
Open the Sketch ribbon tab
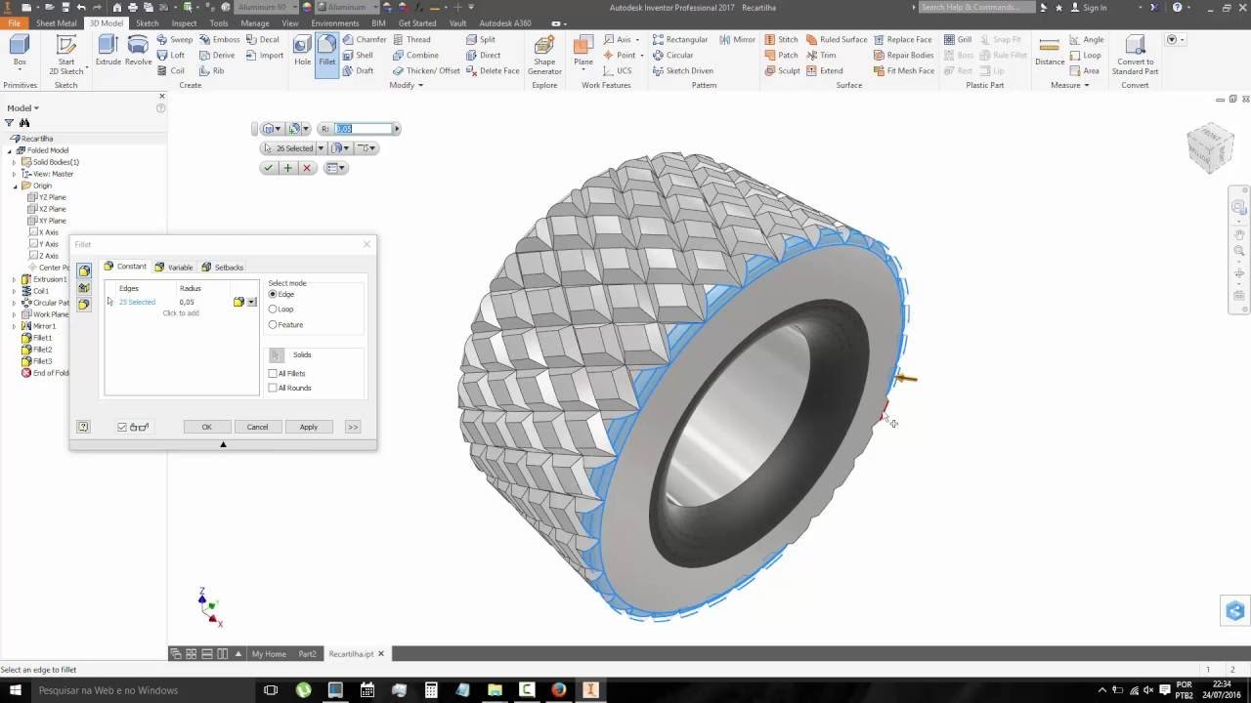(147, 23)
